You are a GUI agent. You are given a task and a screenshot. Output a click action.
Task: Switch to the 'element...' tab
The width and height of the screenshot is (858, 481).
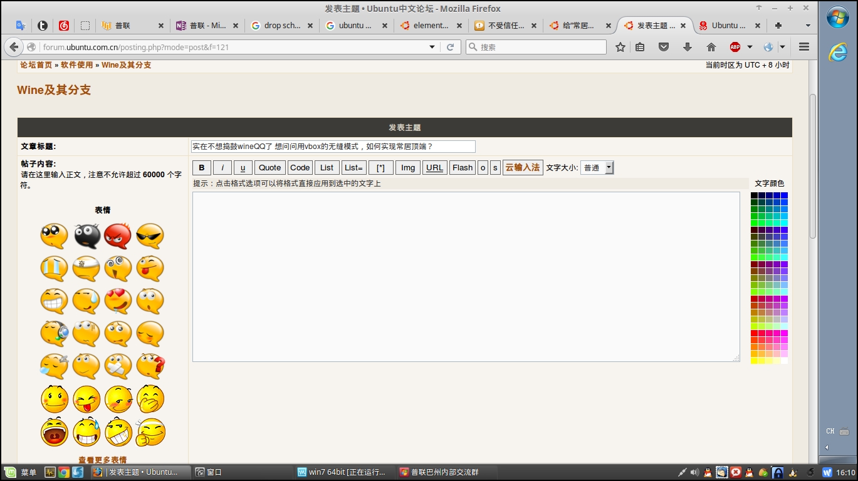coord(430,26)
